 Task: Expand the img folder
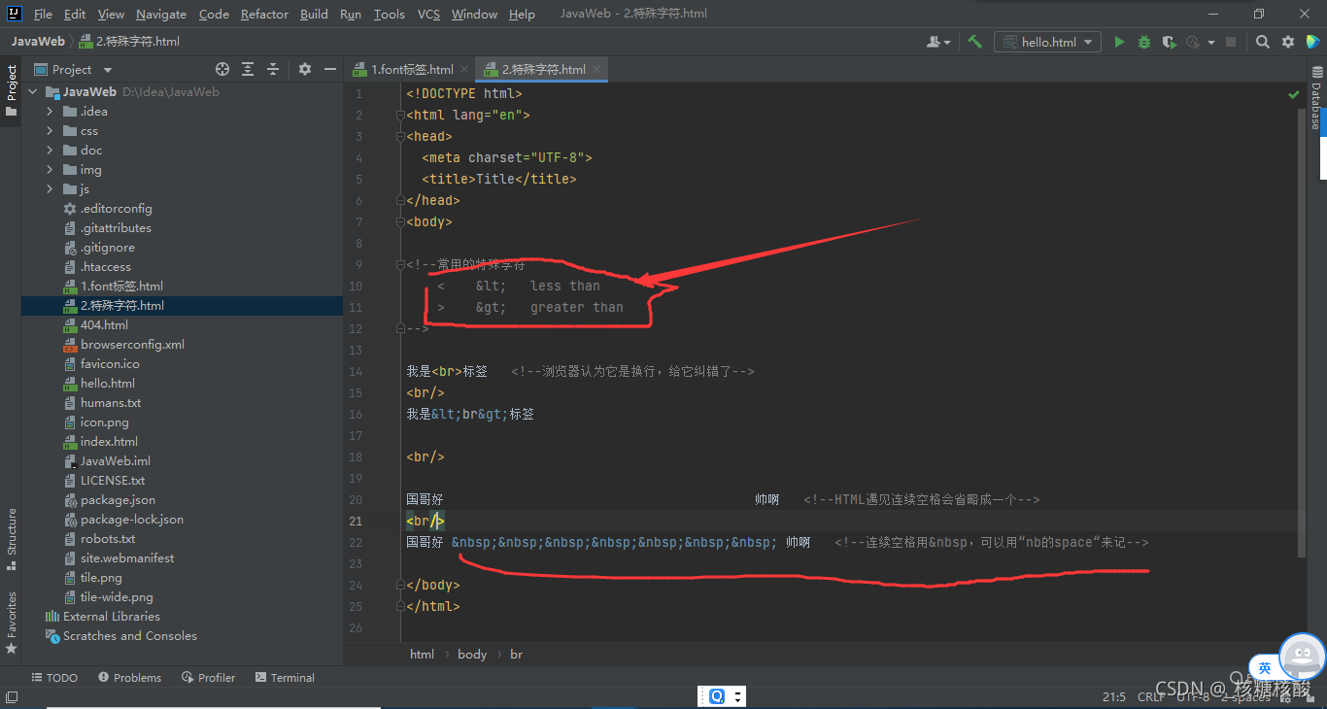(50, 170)
